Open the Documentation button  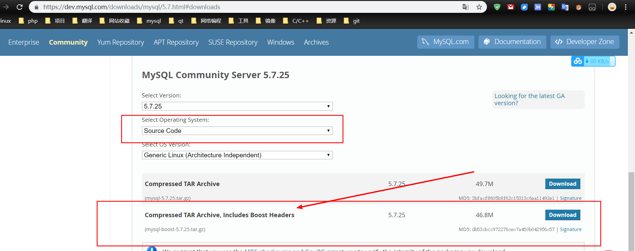[512, 42]
